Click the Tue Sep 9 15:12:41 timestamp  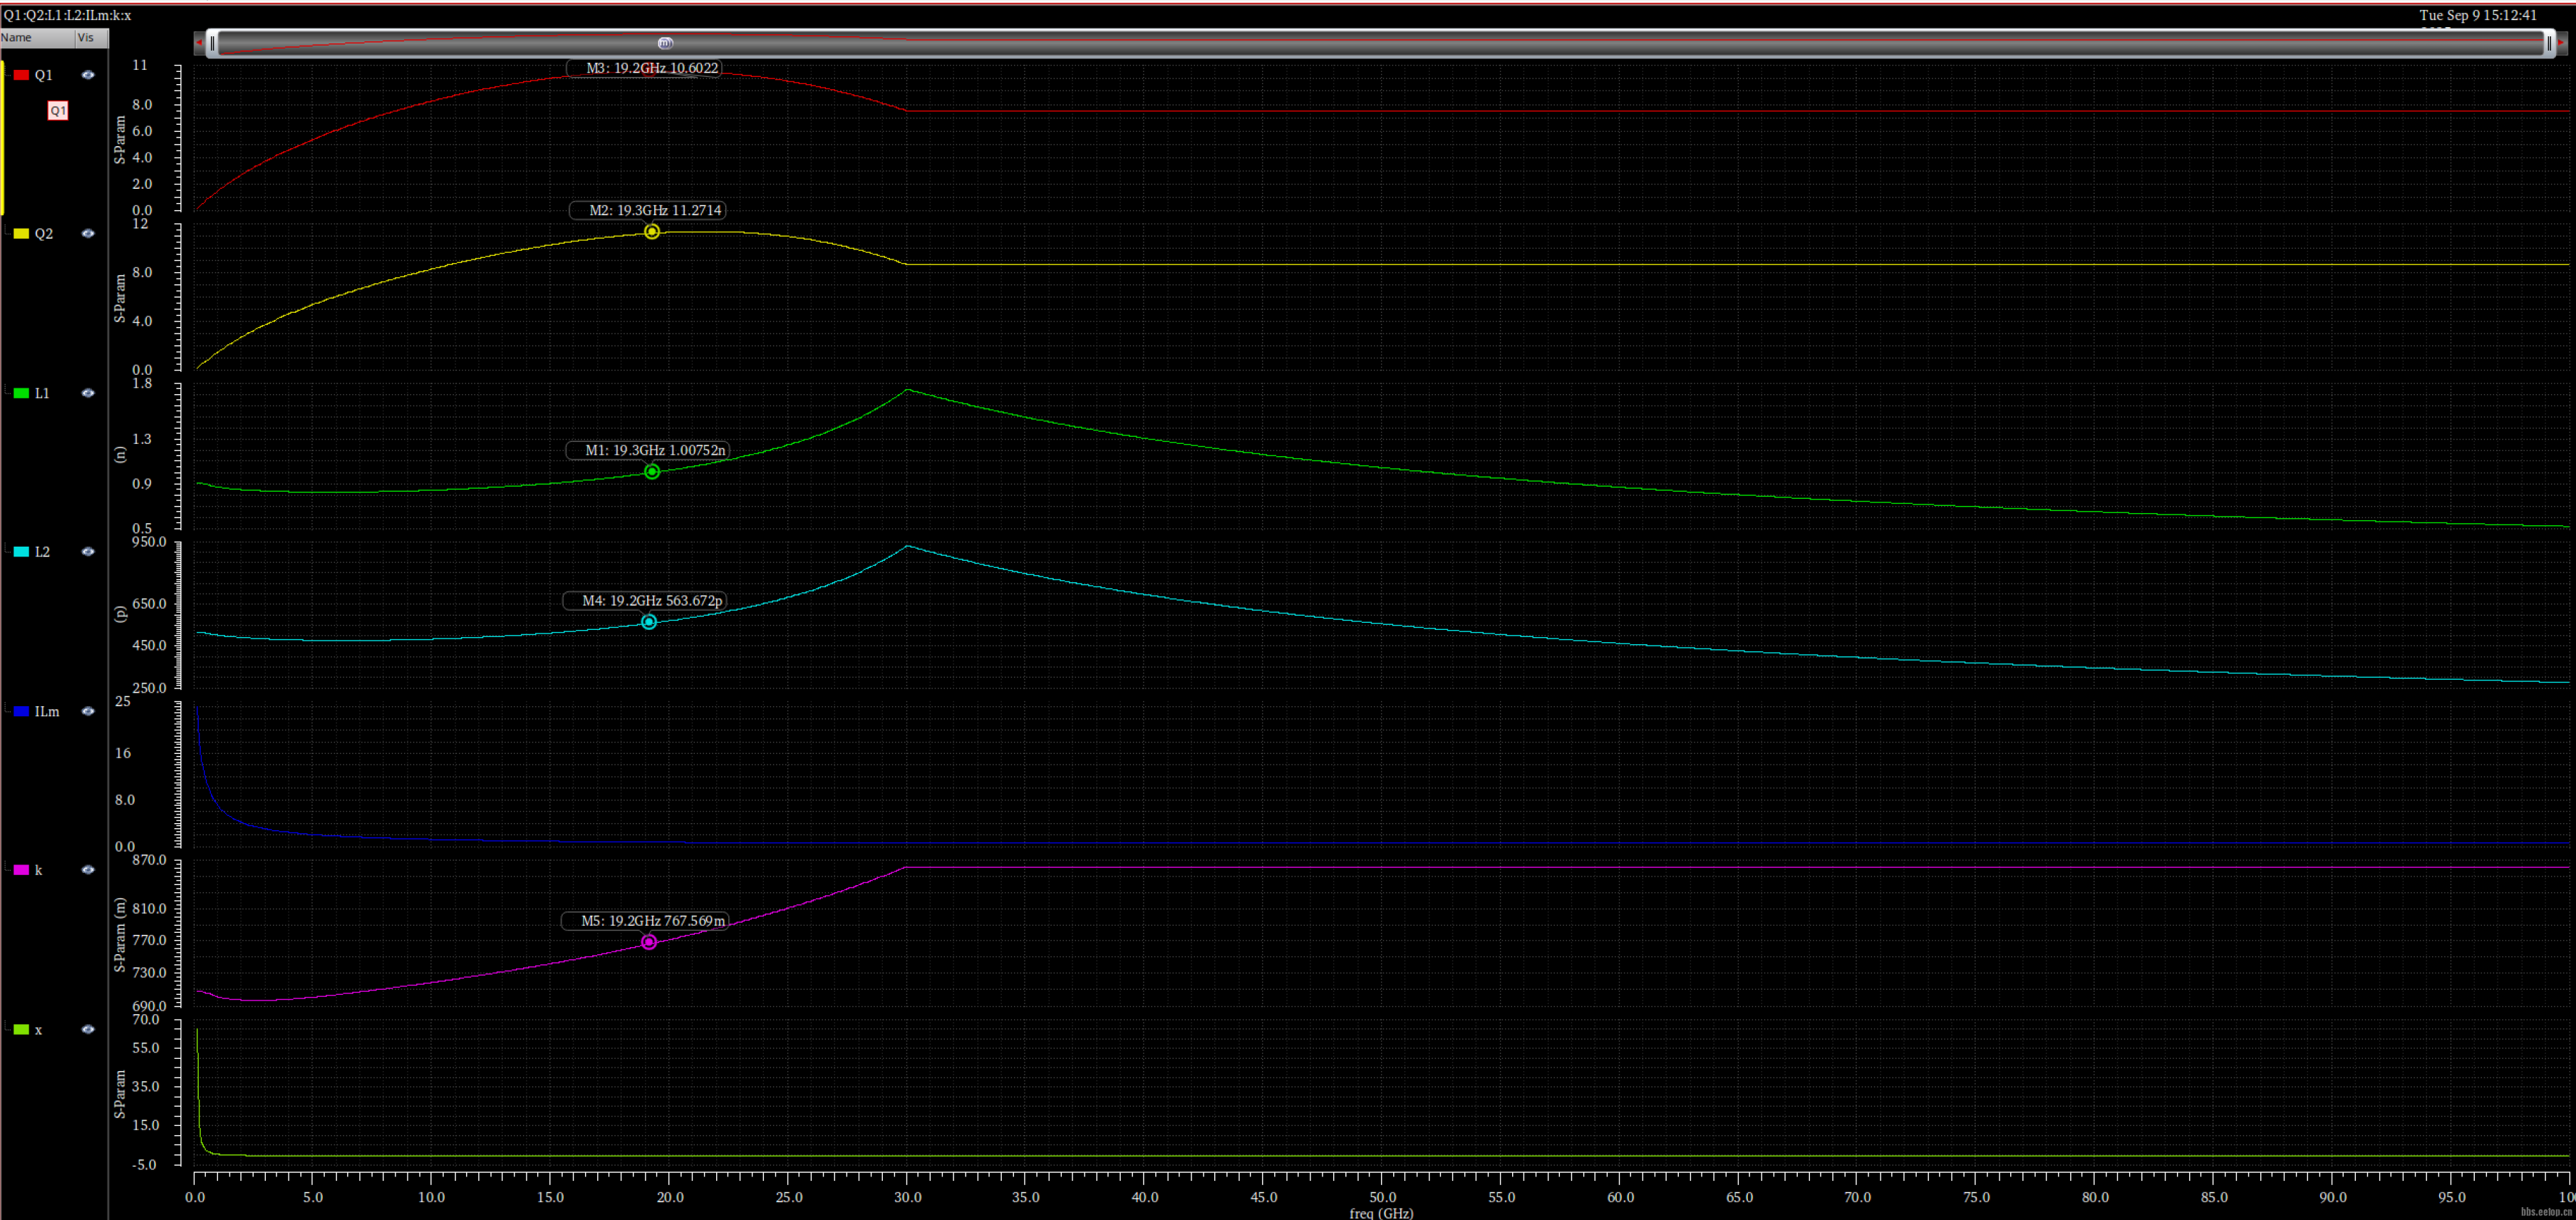pyautogui.click(x=2478, y=15)
